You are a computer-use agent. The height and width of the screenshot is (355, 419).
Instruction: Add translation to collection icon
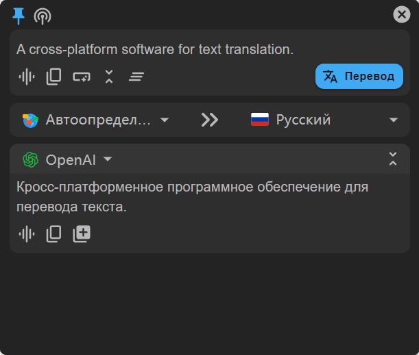coord(82,234)
